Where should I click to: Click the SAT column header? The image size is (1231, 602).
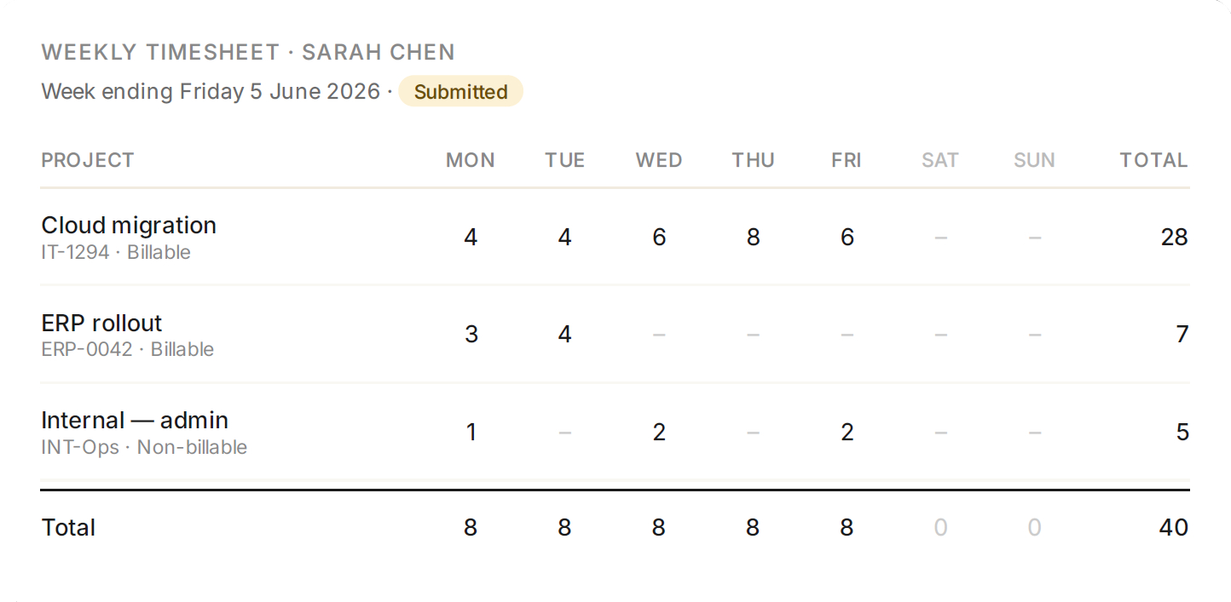[940, 160]
